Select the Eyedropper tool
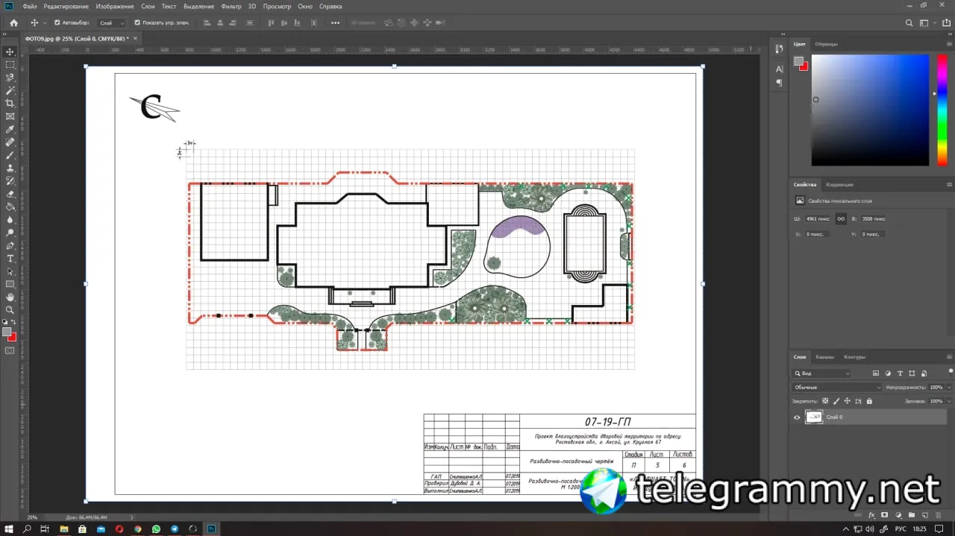Viewport: 955px width, 536px height. [10, 129]
